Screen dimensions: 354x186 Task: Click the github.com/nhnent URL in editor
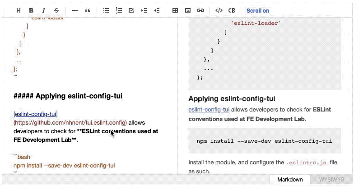(x=70, y=123)
